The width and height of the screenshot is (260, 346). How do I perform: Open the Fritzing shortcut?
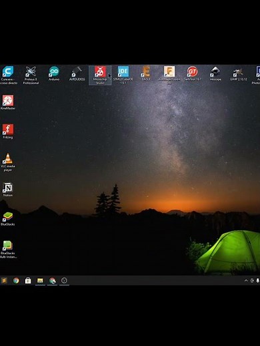click(x=8, y=131)
